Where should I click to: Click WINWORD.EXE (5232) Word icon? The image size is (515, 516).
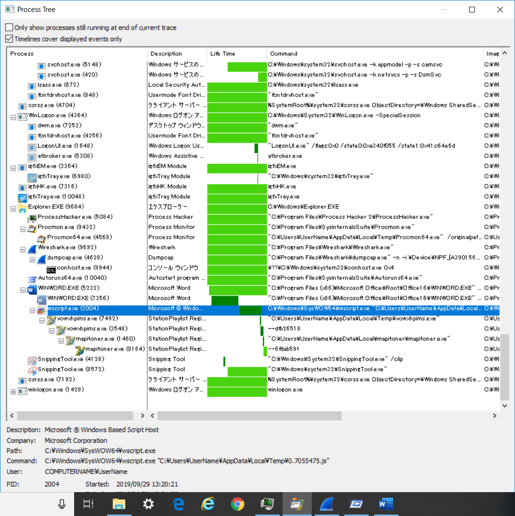(32, 289)
